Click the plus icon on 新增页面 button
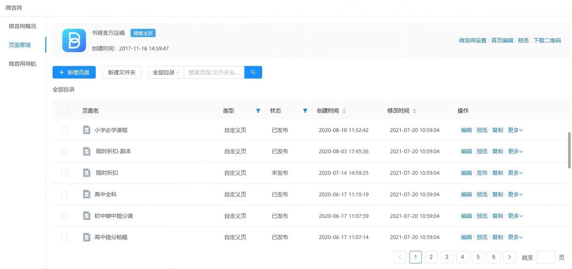Image resolution: width=572 pixels, height=269 pixels. pos(61,71)
